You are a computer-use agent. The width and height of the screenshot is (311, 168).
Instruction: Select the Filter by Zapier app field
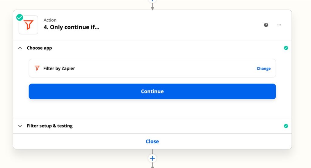click(152, 68)
